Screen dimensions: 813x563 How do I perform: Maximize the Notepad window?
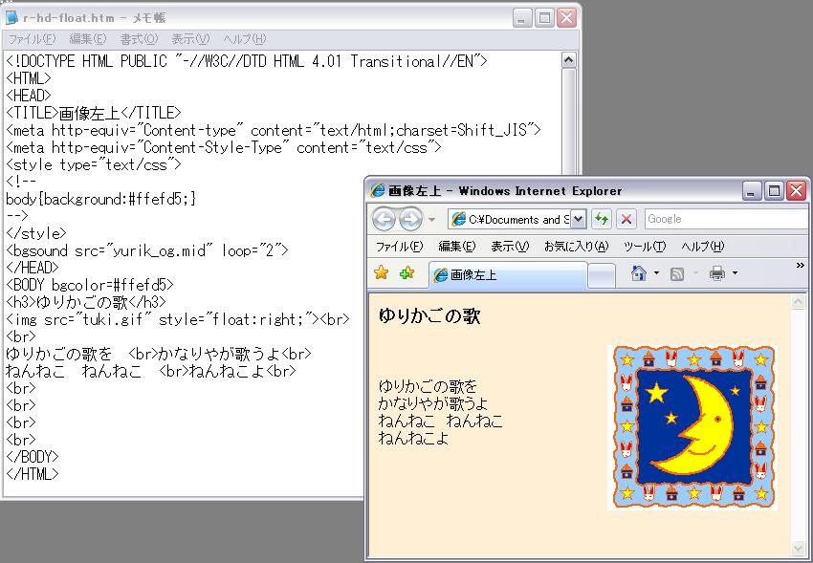544,18
